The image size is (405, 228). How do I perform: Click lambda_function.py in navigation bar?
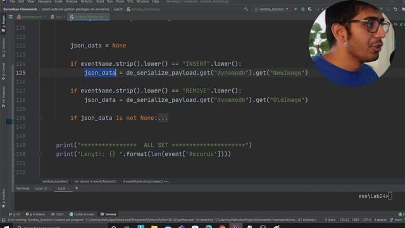coord(144,9)
